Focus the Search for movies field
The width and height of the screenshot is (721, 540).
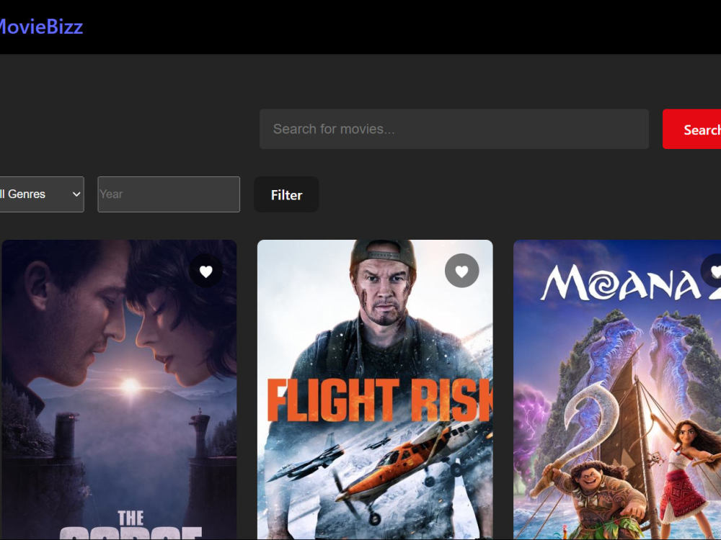tap(454, 129)
